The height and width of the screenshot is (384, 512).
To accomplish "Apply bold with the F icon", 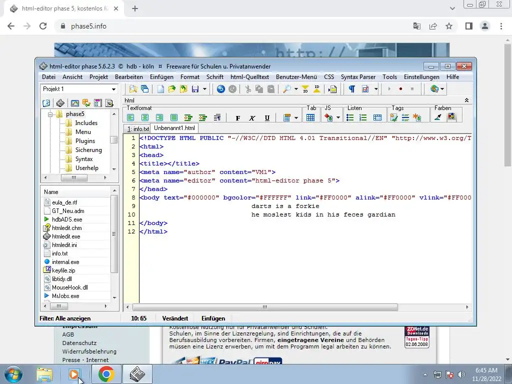I will [237, 118].
